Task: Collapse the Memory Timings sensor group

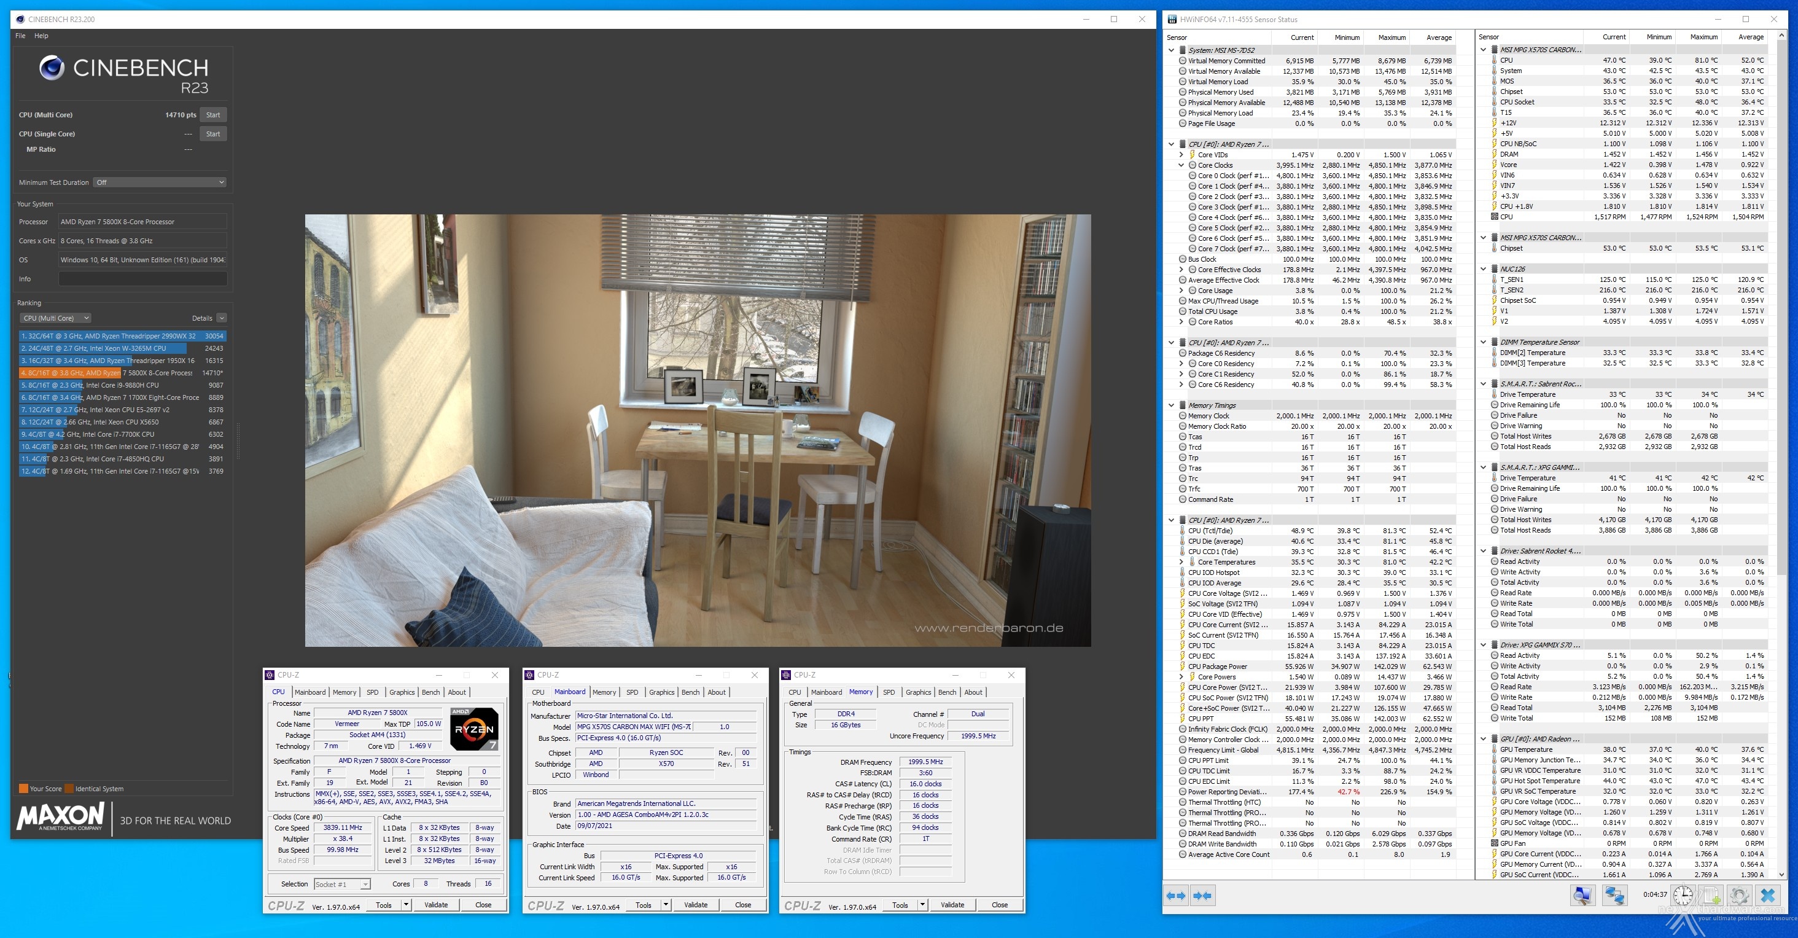Action: click(x=1171, y=405)
